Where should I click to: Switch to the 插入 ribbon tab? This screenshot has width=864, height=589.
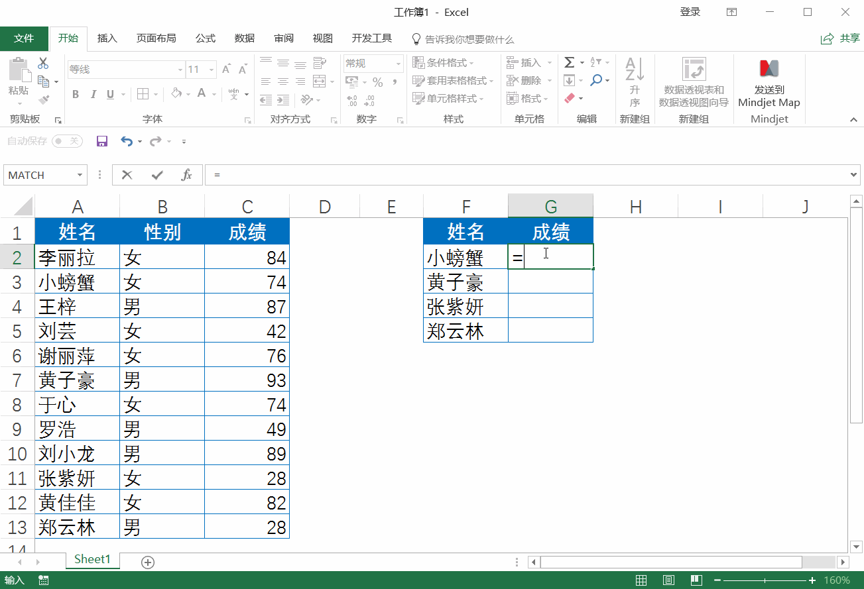pos(107,38)
